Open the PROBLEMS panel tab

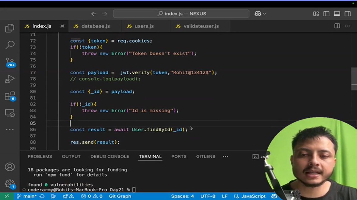pos(40,156)
